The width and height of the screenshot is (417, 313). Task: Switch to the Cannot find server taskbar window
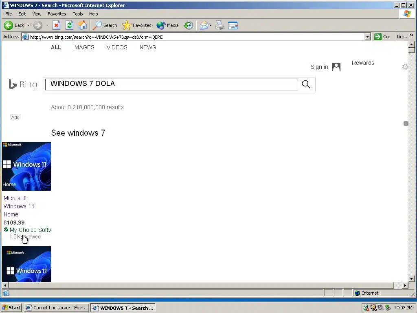tap(56, 308)
